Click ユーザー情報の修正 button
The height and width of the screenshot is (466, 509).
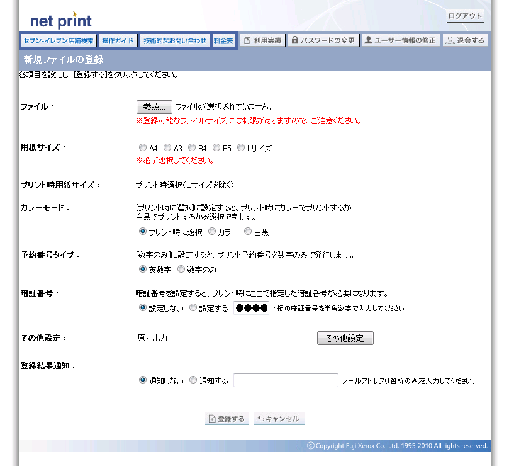401,41
